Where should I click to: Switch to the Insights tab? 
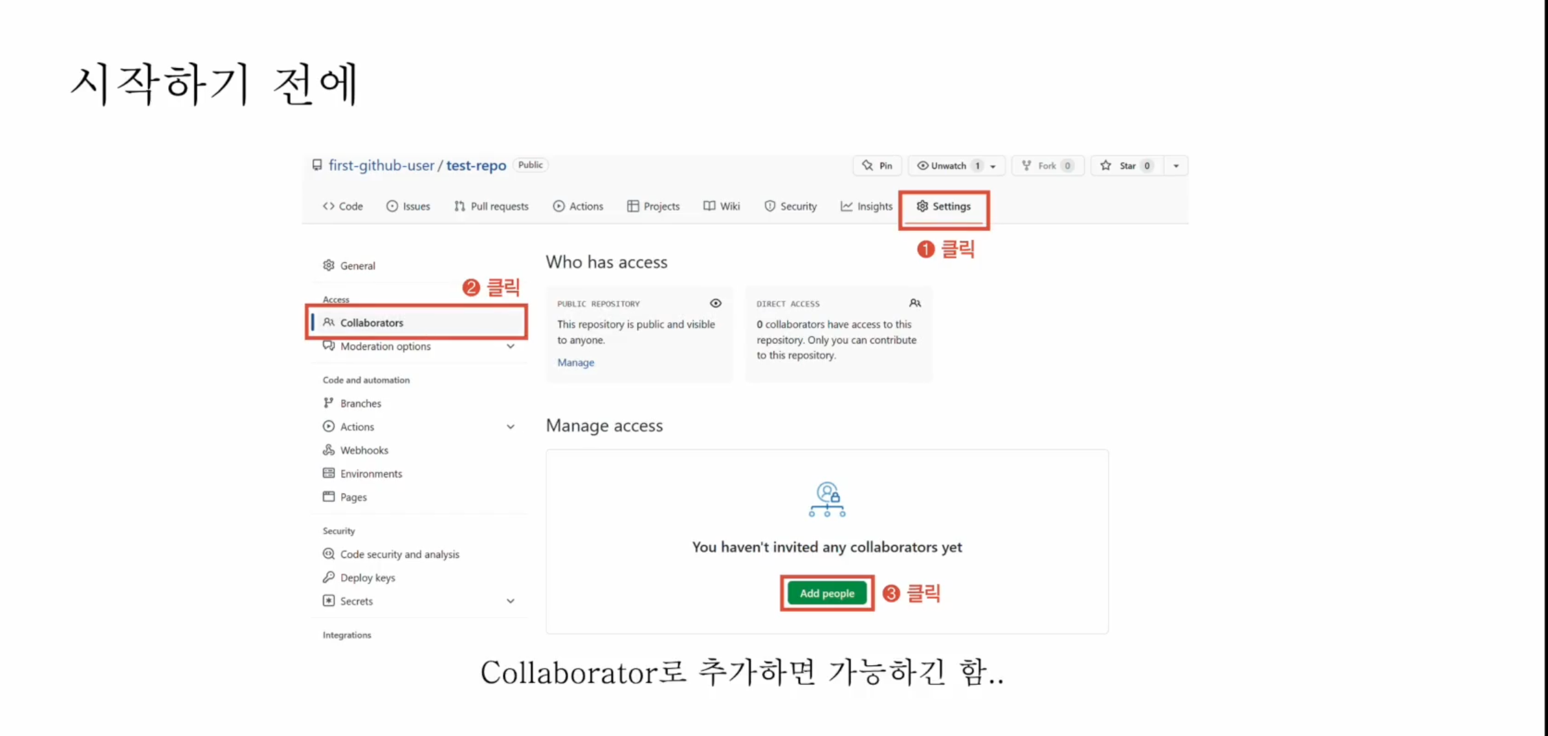(866, 206)
